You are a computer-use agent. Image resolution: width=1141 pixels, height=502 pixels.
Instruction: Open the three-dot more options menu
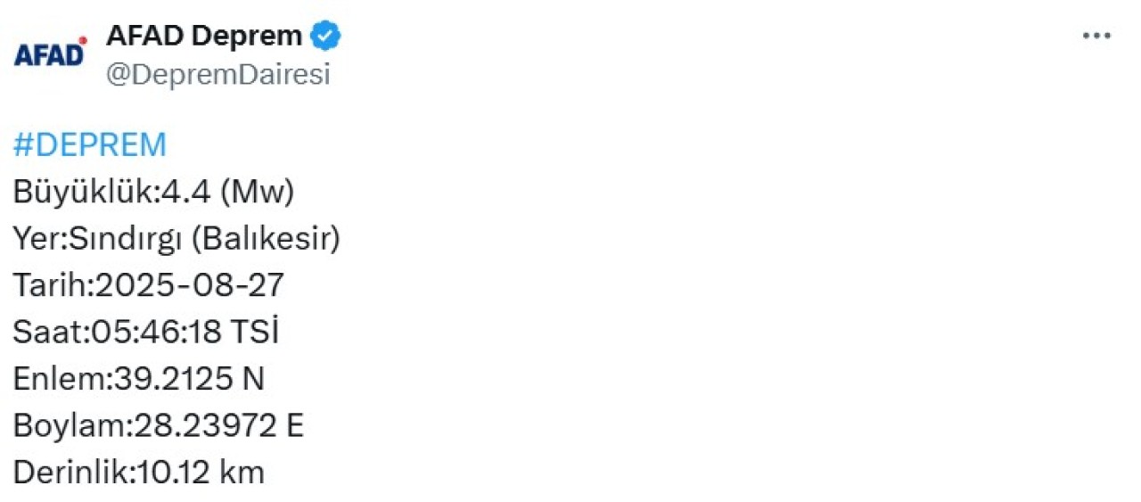[x=1096, y=36]
